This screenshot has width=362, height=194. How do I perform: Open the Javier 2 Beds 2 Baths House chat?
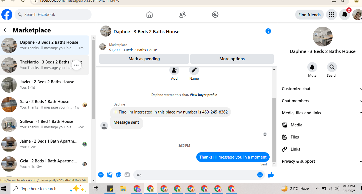coord(45,85)
